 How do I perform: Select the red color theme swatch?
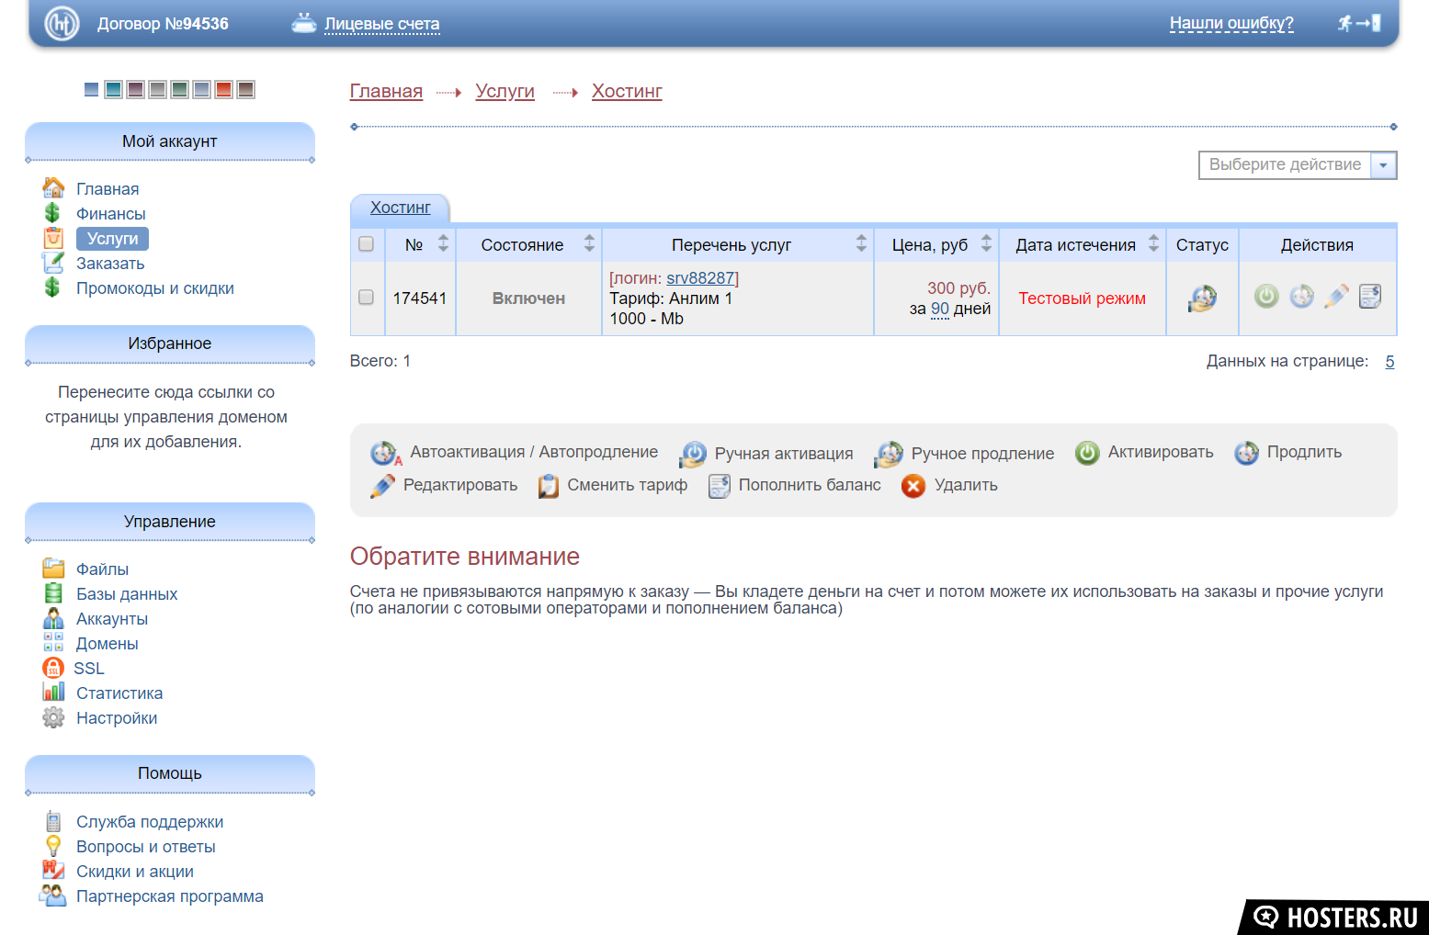click(x=223, y=89)
